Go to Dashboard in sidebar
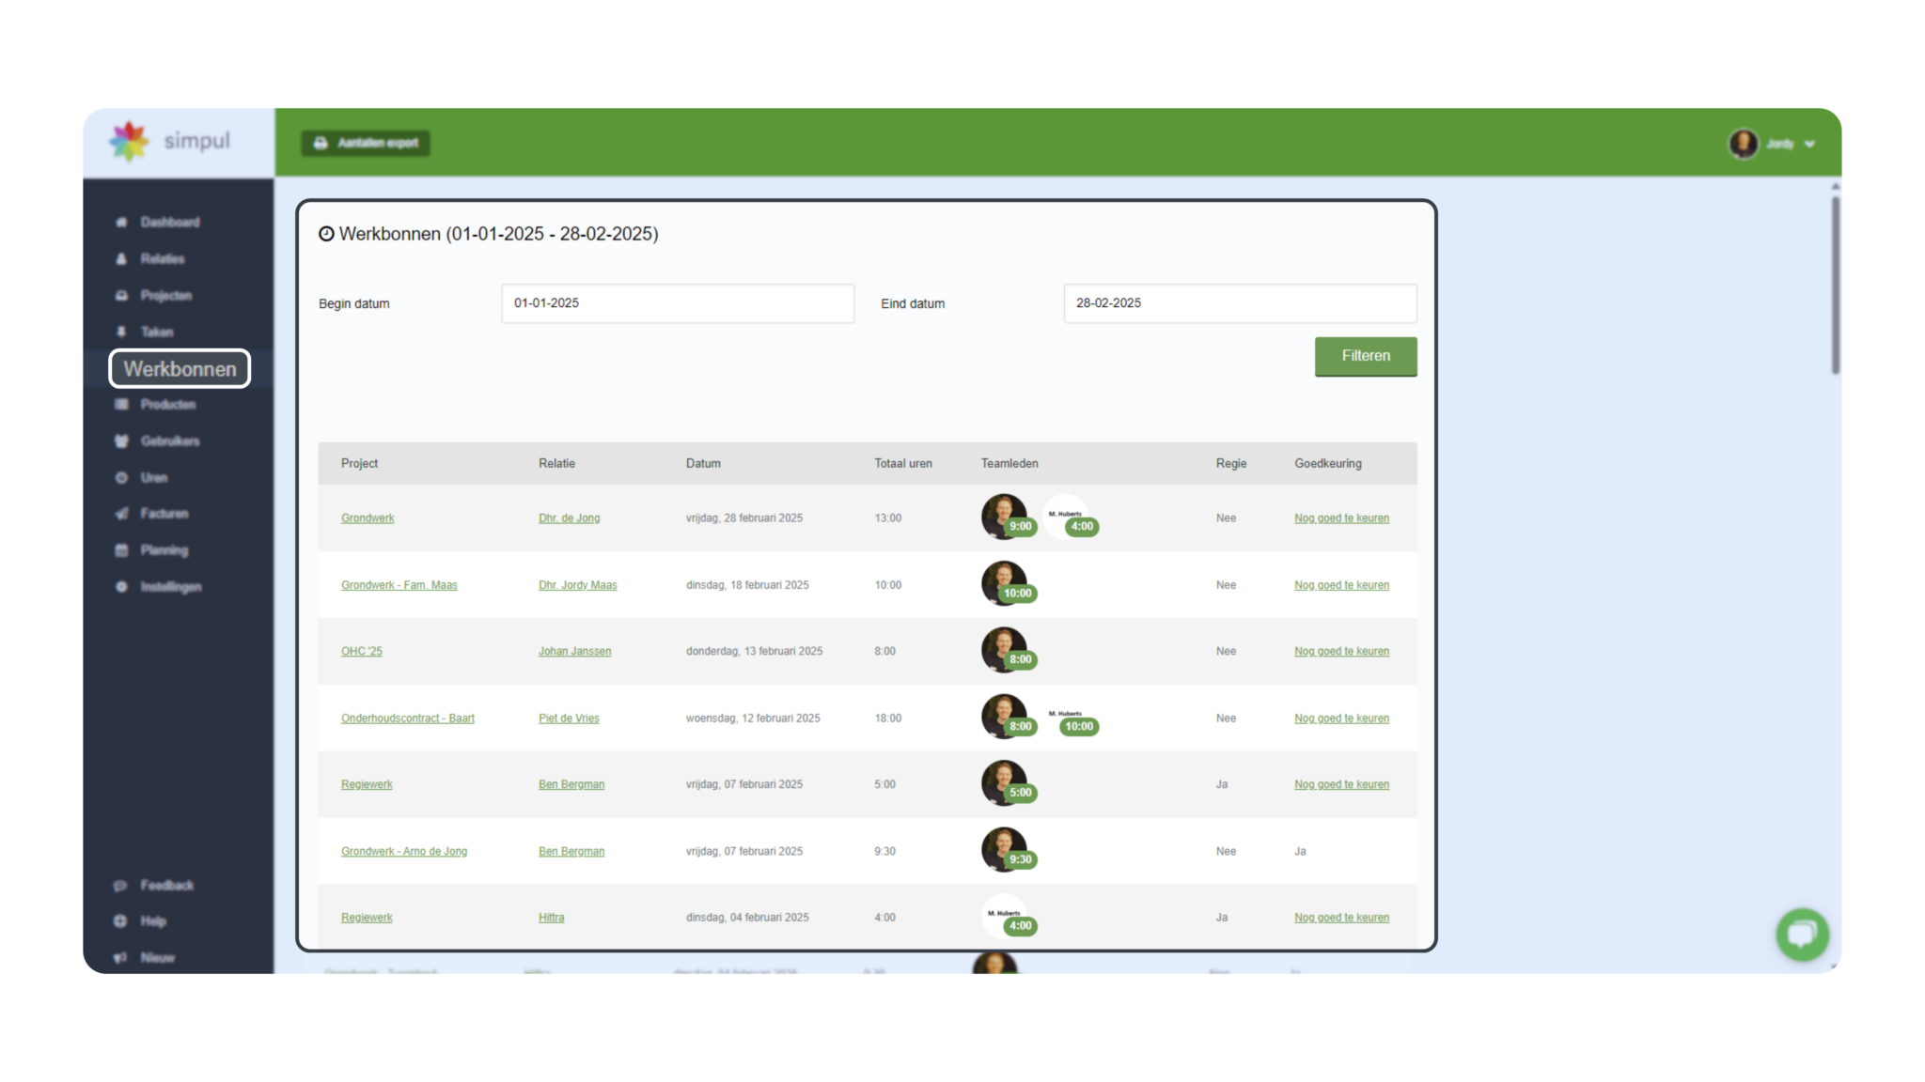The width and height of the screenshot is (1925, 1082). [x=170, y=223]
